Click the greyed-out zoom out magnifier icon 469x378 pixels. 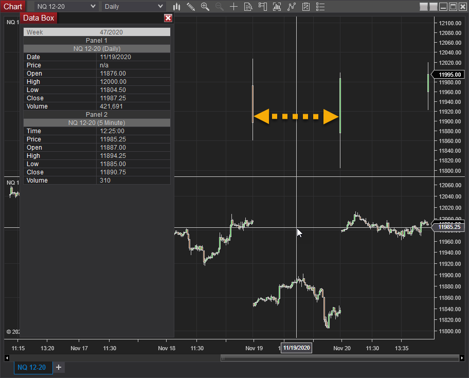(x=220, y=7)
